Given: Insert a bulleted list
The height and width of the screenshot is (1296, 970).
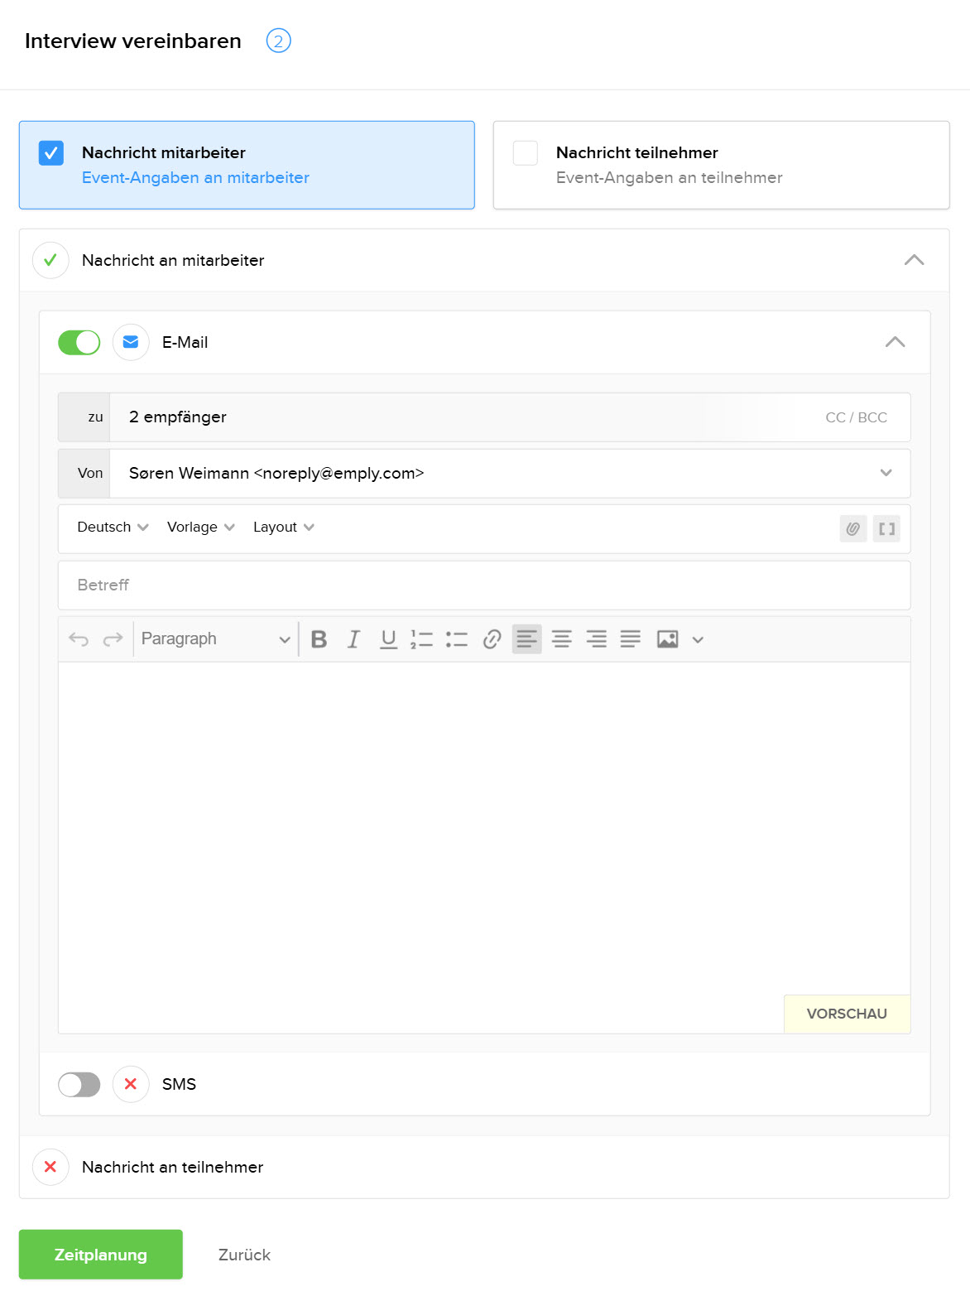Looking at the screenshot, I should [x=457, y=639].
